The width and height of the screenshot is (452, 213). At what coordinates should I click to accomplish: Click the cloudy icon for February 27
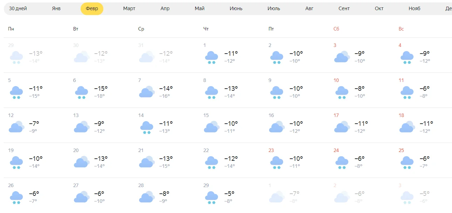(81, 197)
